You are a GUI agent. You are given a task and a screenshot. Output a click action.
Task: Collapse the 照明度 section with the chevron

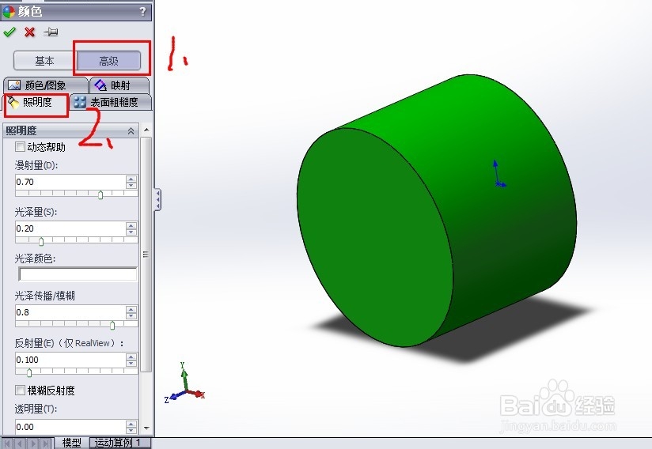click(131, 131)
